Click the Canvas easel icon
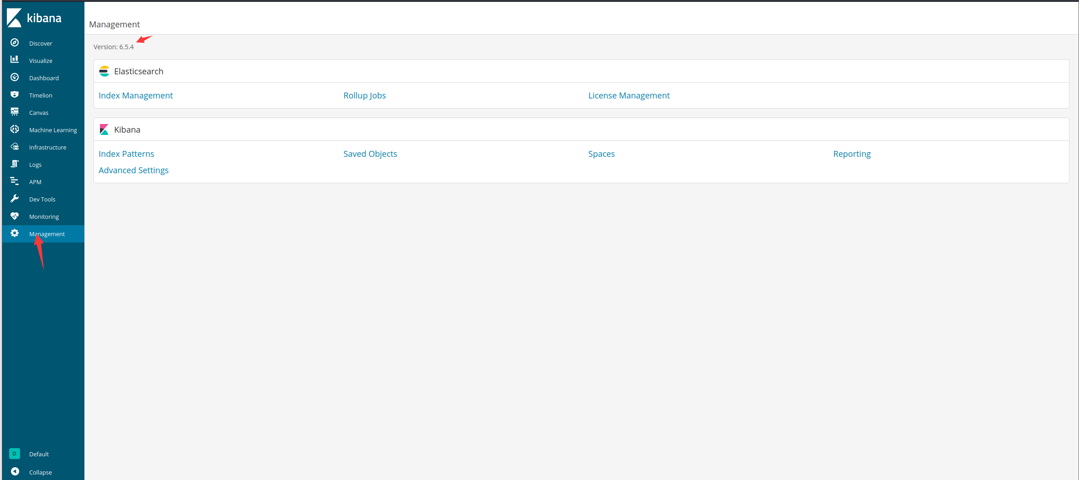Viewport: 1079px width, 480px height. tap(15, 112)
